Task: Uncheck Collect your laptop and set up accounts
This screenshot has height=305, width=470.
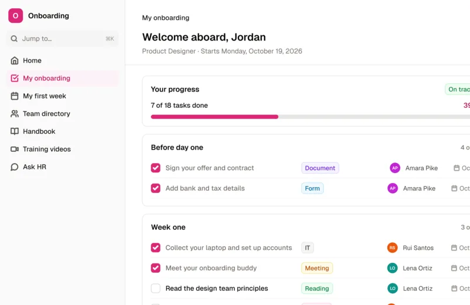Action: 156,248
